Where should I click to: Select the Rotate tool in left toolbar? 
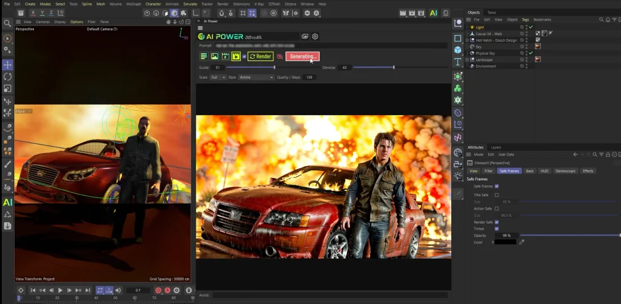pos(7,76)
